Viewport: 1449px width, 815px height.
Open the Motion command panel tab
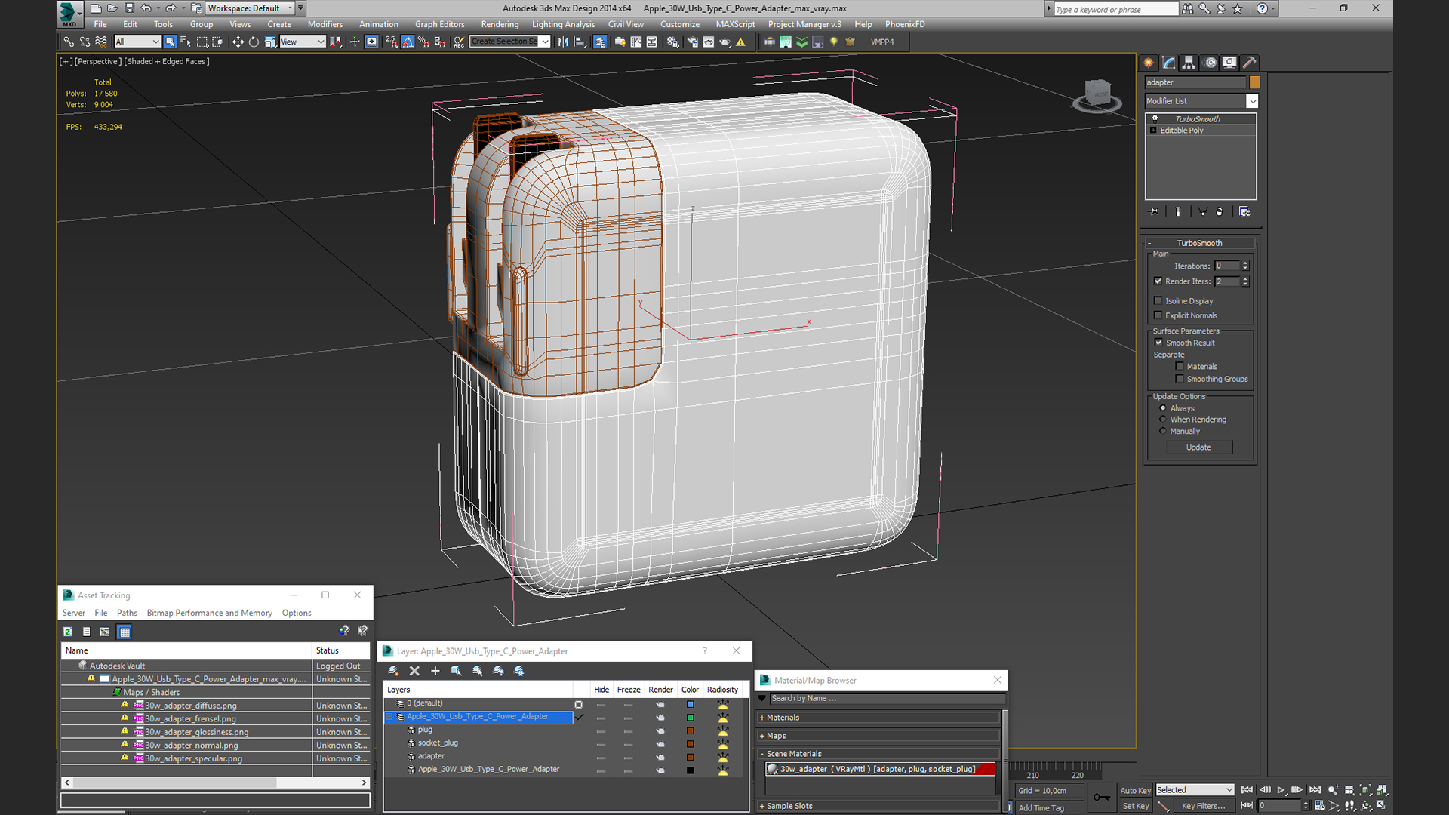1210,63
